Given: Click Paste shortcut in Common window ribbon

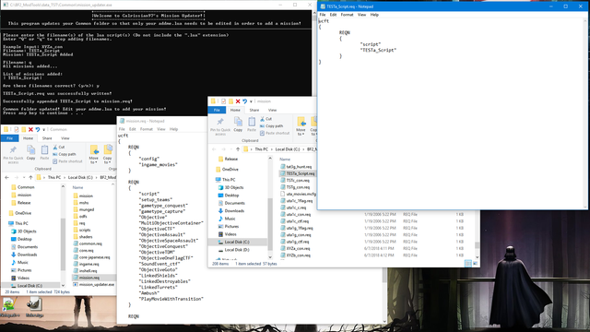Looking at the screenshot, I should point(67,161).
